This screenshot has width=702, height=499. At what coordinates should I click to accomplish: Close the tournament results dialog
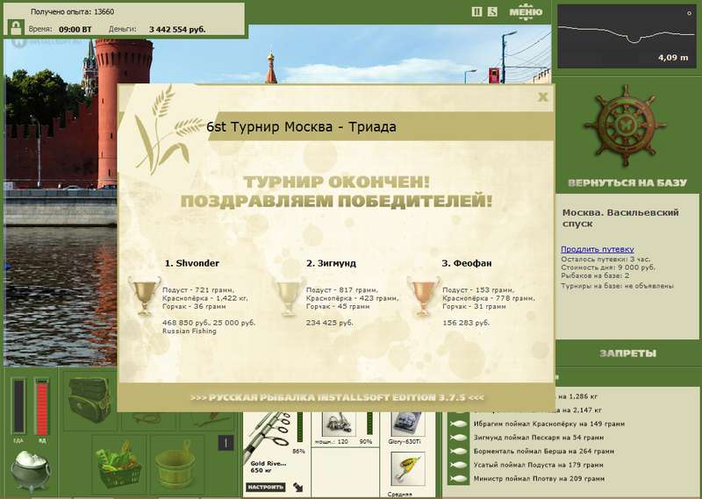(542, 96)
